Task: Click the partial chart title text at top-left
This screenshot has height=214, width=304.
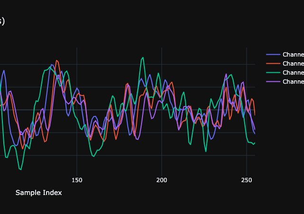Action: click(2, 21)
